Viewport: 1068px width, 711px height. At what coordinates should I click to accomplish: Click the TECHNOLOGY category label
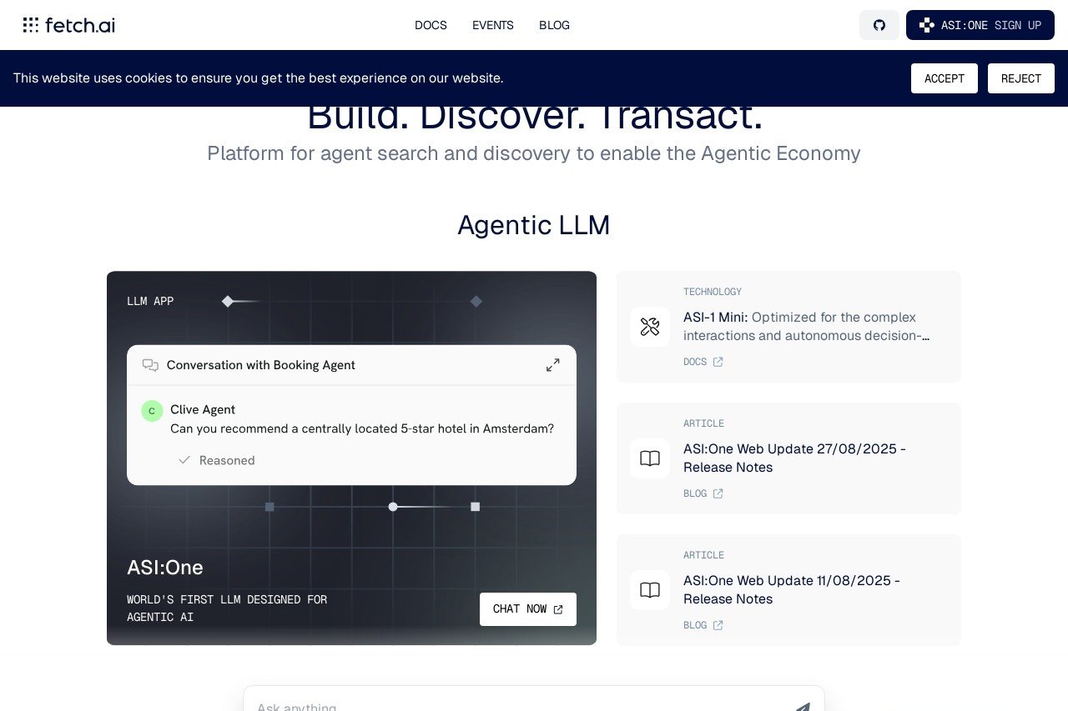(713, 292)
